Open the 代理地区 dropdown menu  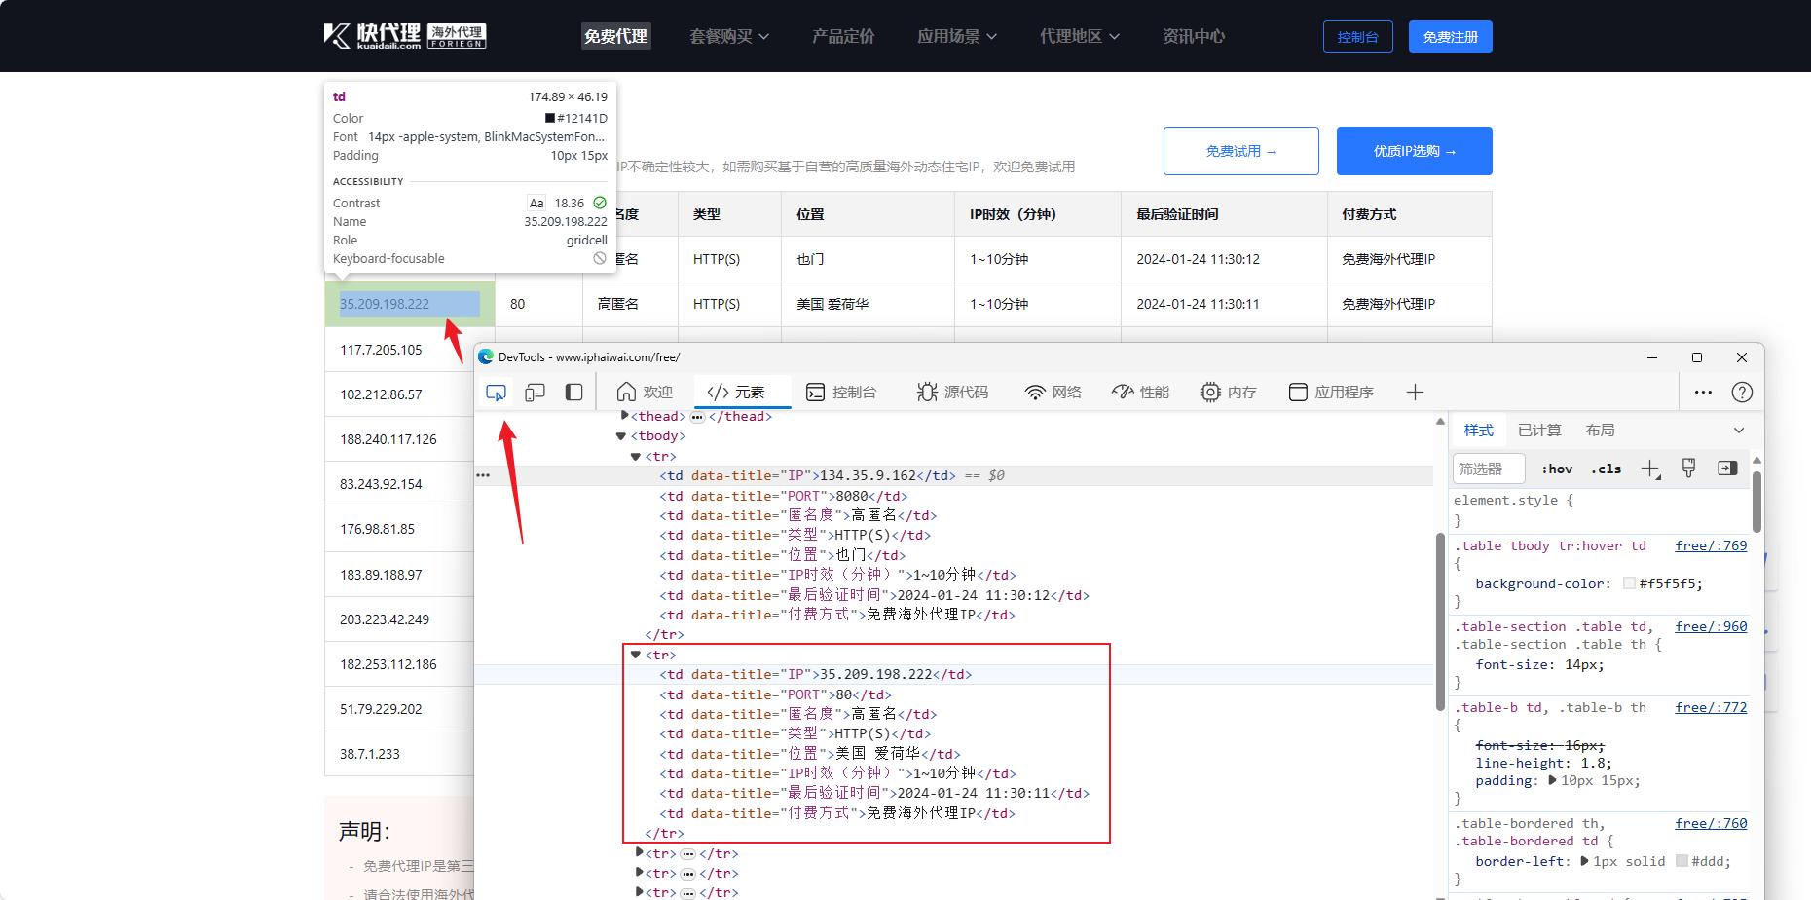click(x=1080, y=36)
